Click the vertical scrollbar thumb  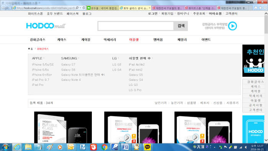(266, 25)
